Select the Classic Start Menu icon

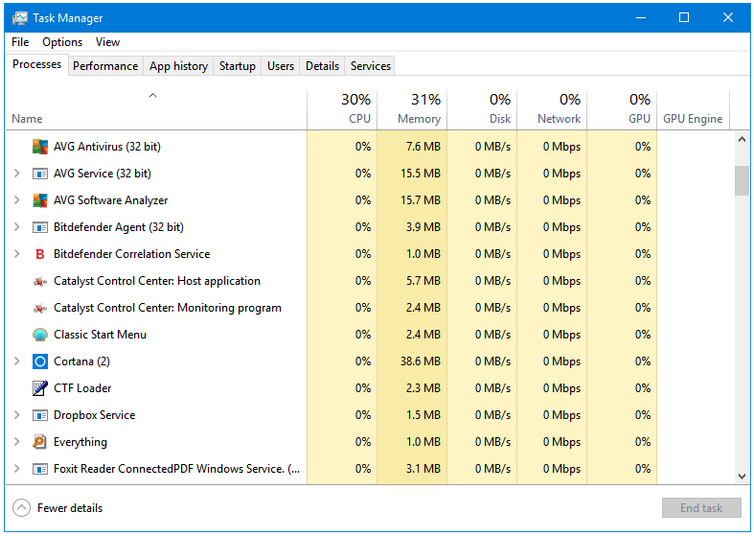(39, 335)
